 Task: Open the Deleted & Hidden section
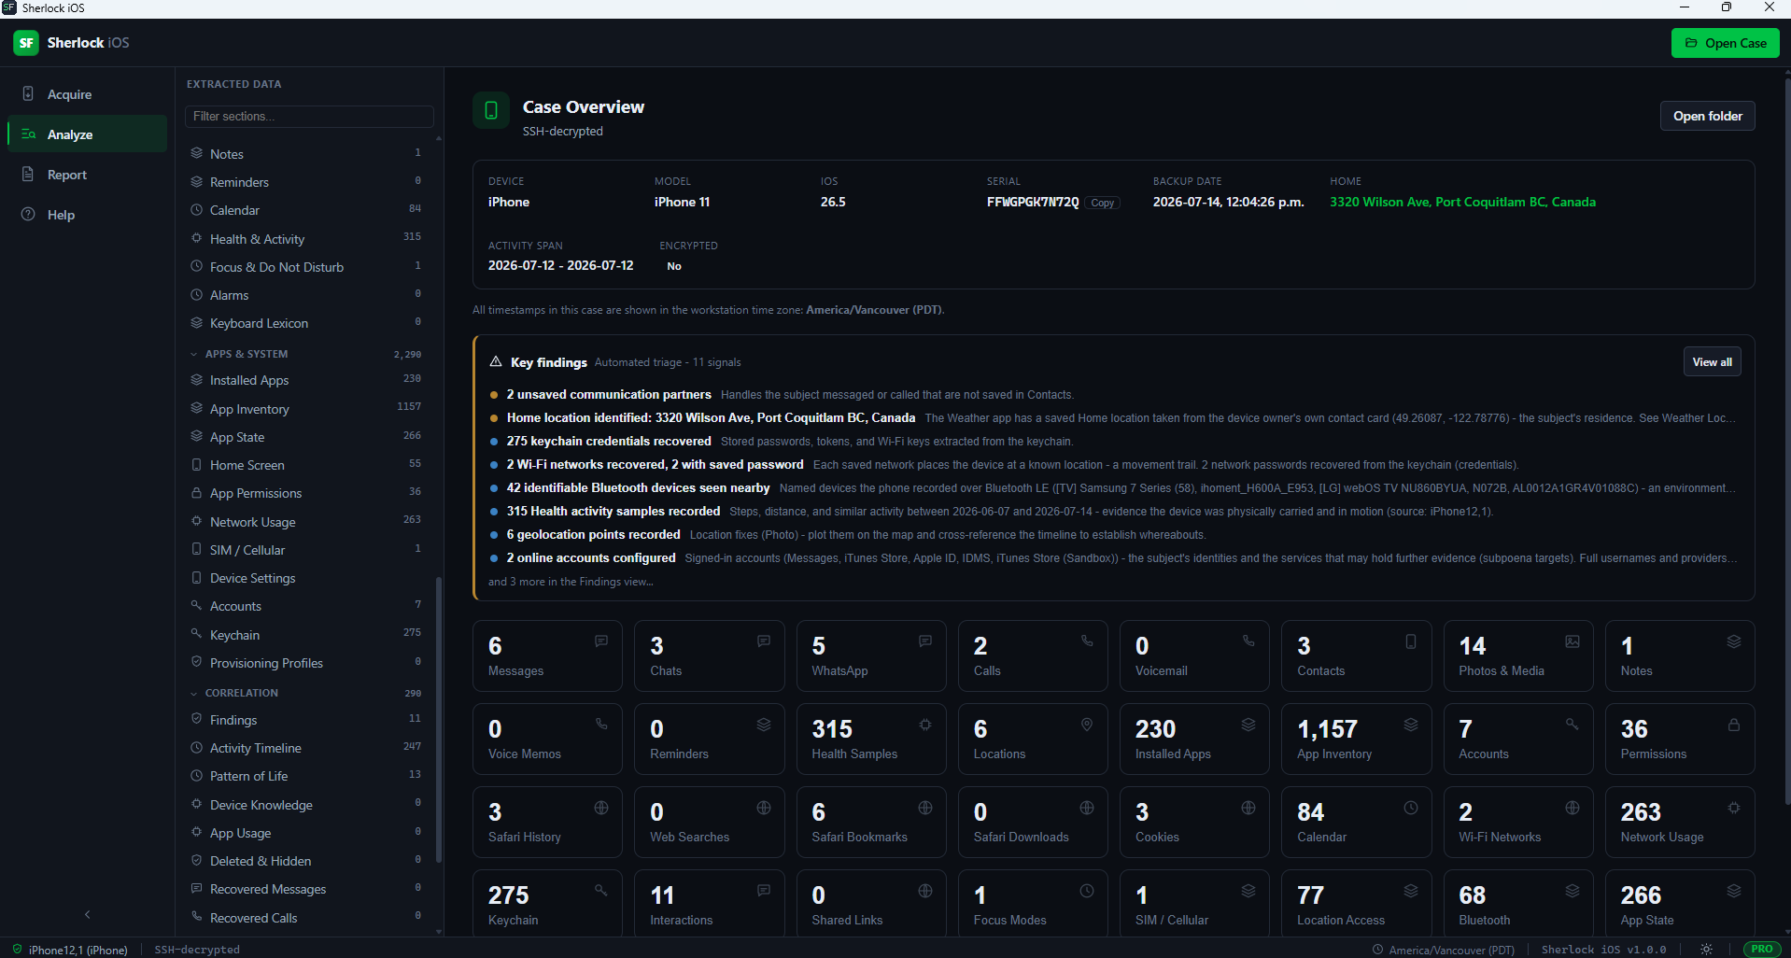click(x=306, y=861)
